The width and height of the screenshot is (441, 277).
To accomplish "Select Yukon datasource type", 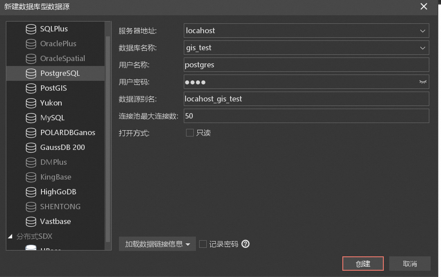I will pos(51,103).
